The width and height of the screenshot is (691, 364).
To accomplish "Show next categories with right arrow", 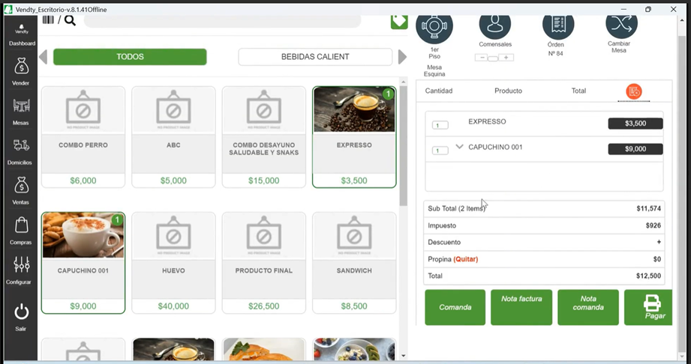I will (402, 57).
